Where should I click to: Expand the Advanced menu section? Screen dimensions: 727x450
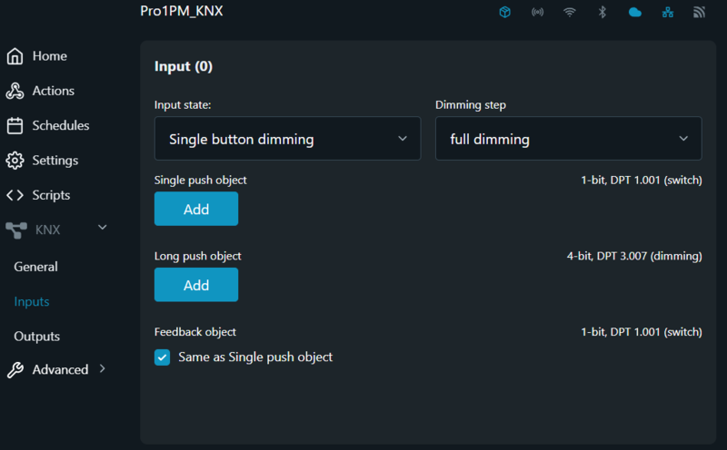(x=102, y=369)
